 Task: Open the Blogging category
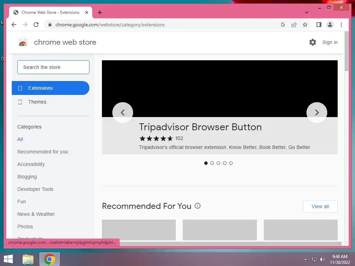(x=27, y=177)
